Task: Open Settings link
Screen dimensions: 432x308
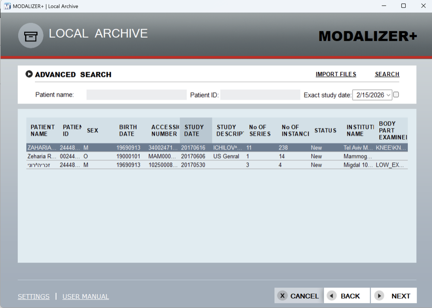Action: pyautogui.click(x=34, y=296)
